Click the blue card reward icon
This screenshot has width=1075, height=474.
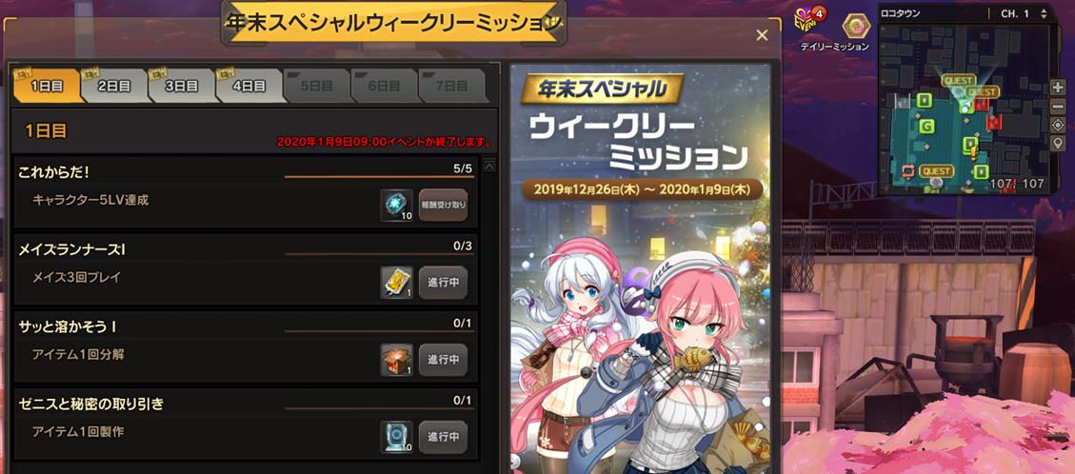(397, 437)
